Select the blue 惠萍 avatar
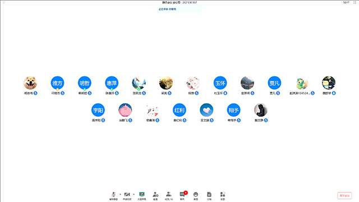Image resolution: width=359 pixels, height=202 pixels. 112,82
